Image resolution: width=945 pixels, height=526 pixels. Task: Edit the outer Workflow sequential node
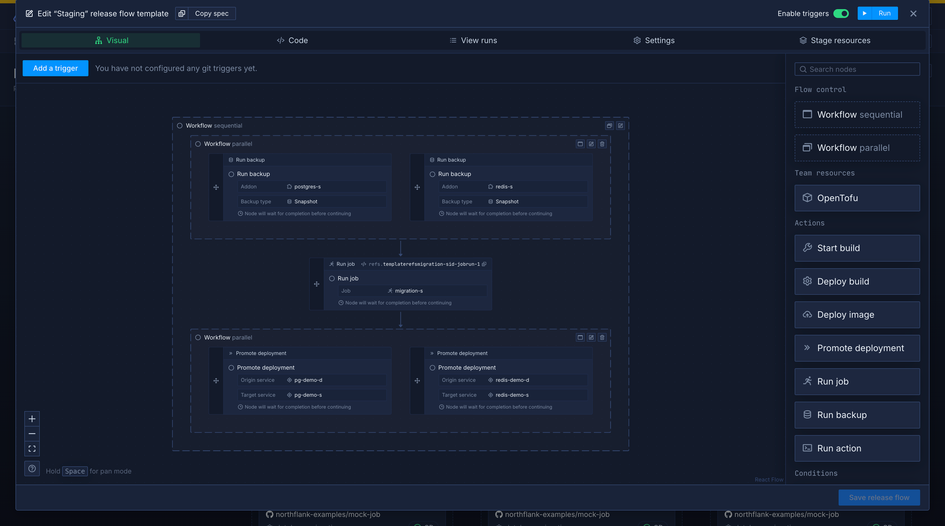coord(620,126)
